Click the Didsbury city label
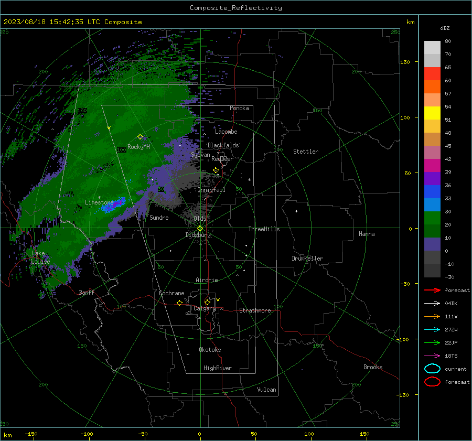This screenshot has width=472, height=441. point(198,235)
